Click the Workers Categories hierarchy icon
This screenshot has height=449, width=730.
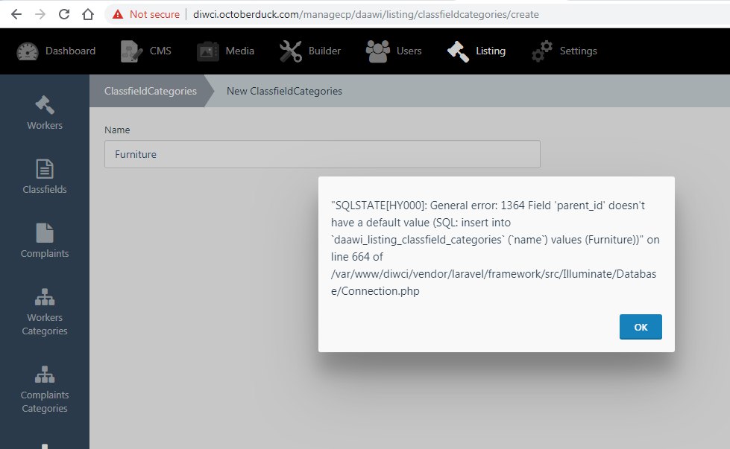click(x=45, y=297)
